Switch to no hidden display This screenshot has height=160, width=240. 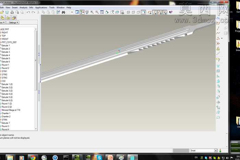click(x=139, y=12)
